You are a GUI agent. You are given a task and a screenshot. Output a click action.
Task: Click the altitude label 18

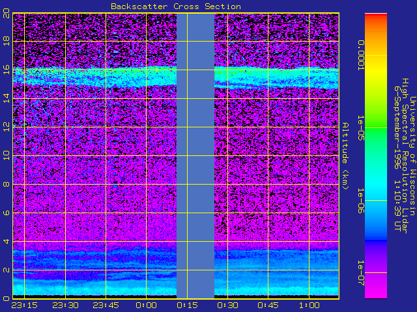pos(7,41)
